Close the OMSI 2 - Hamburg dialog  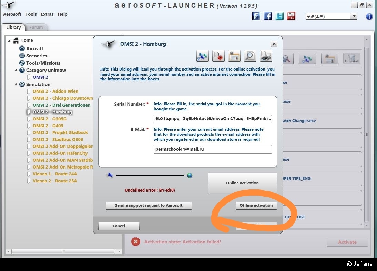coord(274,44)
